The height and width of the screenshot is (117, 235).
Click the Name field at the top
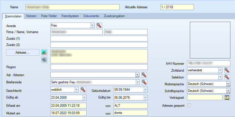72,7
